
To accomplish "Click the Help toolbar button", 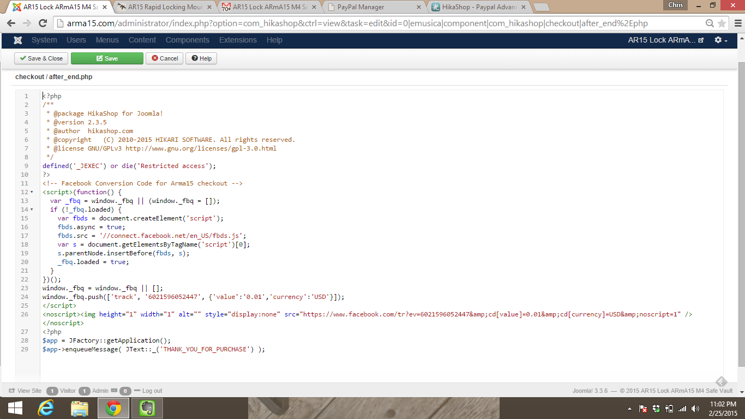I will (201, 58).
